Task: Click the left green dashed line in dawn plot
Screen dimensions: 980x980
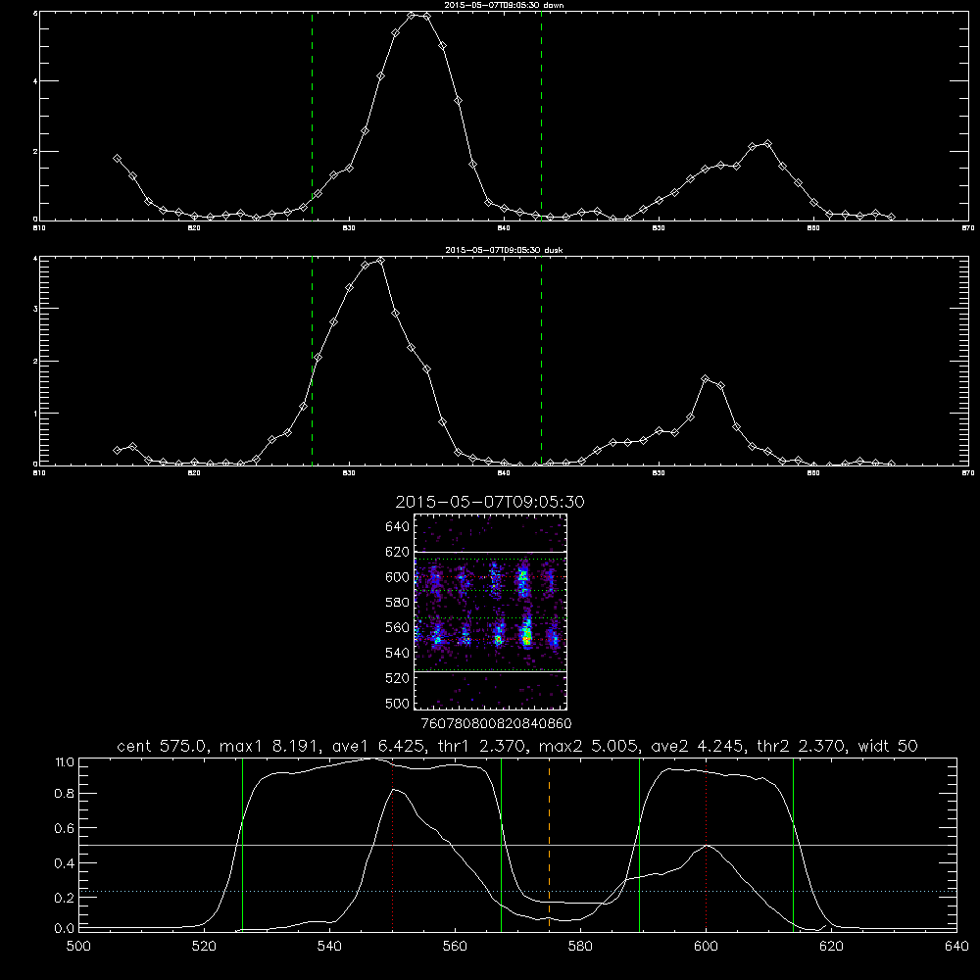Action: tap(312, 116)
